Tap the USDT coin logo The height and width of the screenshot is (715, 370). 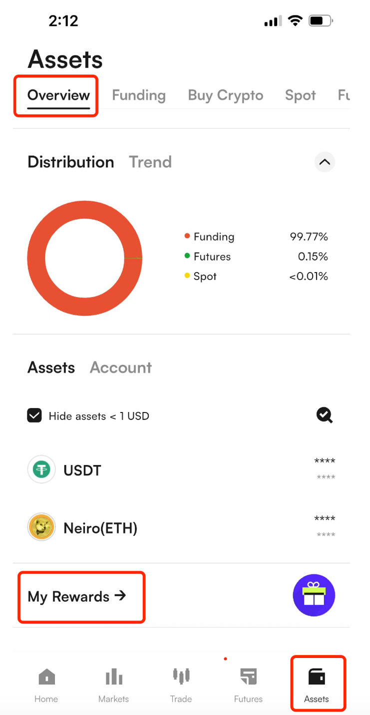click(x=41, y=470)
